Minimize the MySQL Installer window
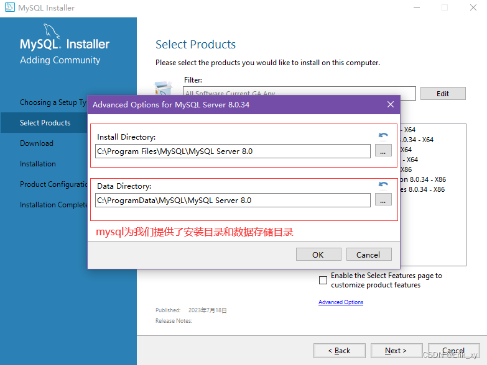487x365 pixels. (417, 7)
